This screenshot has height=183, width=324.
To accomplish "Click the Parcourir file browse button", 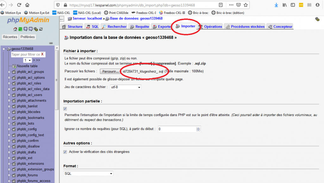I will [x=110, y=71].
